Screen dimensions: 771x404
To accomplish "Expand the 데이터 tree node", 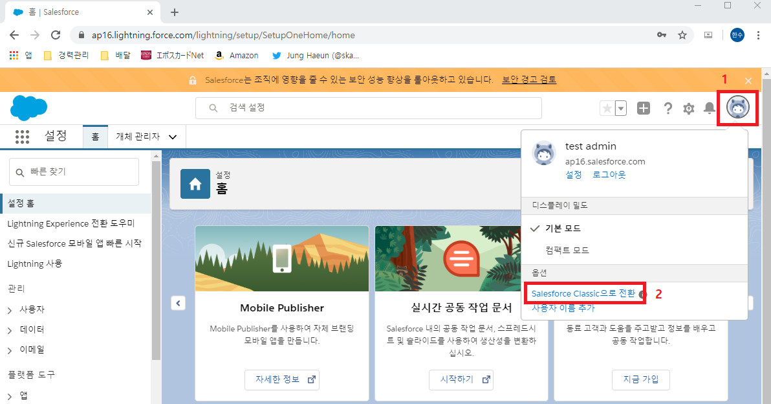I will point(10,330).
